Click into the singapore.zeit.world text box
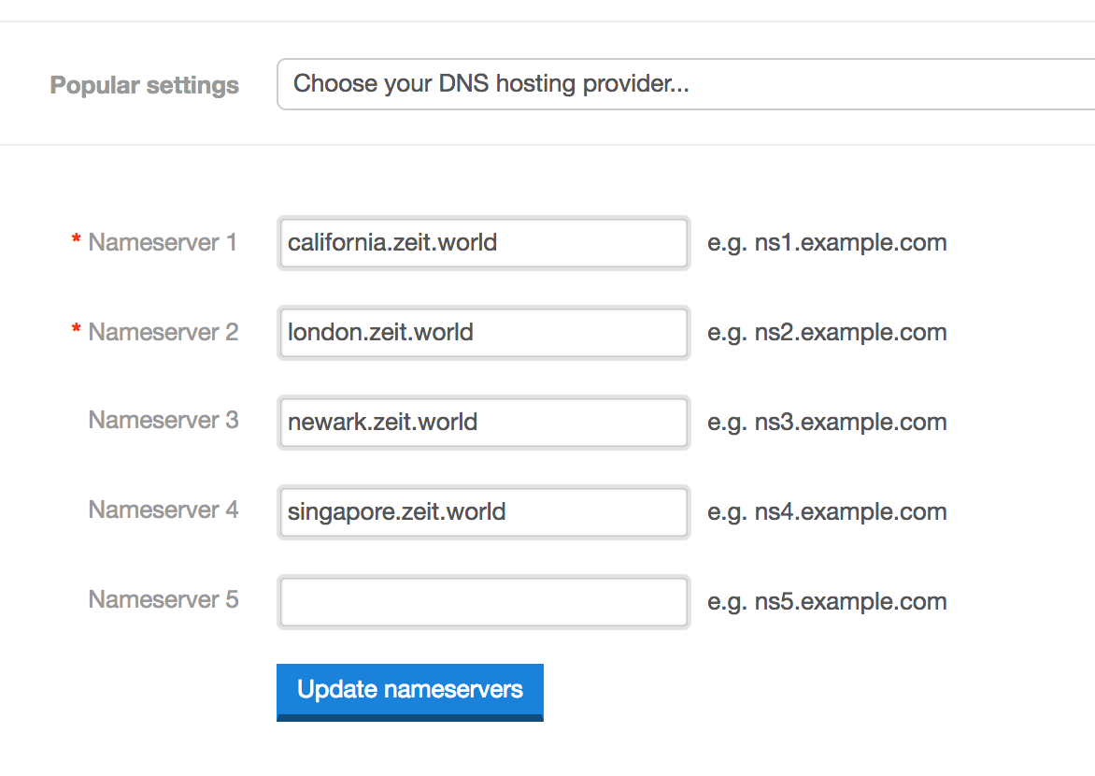Screen dimensions: 1095x776 (x=483, y=512)
